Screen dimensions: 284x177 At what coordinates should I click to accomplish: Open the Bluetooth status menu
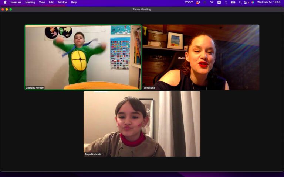[x=226, y=2]
